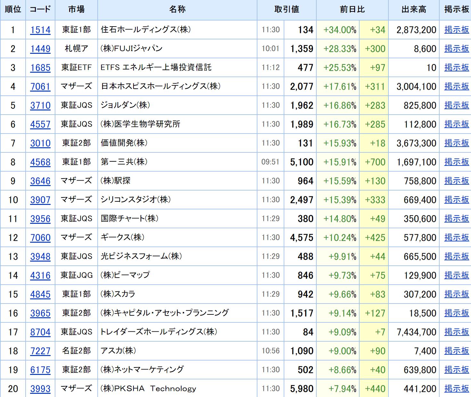Open stock code 3965 link
Viewport: 471px width, 397px height.
[40, 313]
